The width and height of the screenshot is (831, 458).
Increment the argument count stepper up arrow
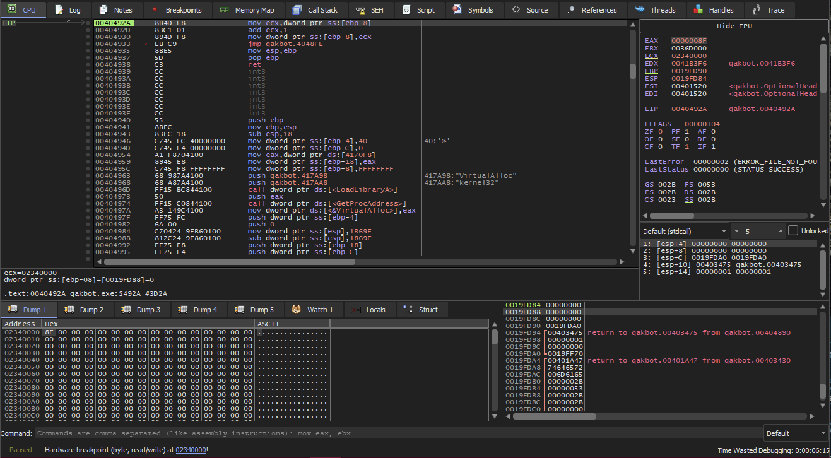pyautogui.click(x=781, y=231)
